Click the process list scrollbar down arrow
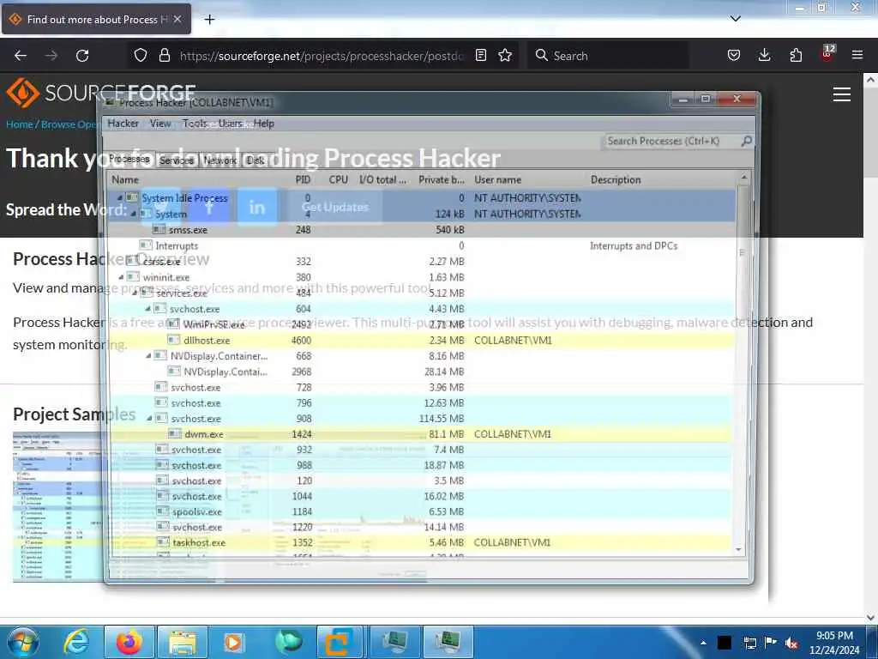Screen dimensions: 878x659 tap(738, 550)
